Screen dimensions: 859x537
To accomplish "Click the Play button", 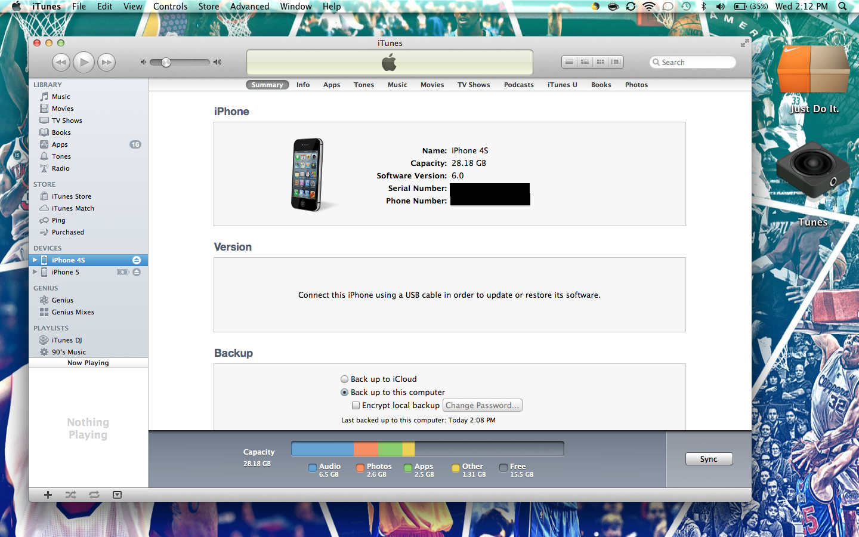I will [84, 62].
